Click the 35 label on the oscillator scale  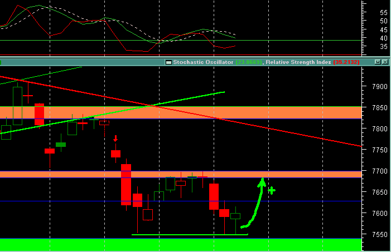pos(384,47)
